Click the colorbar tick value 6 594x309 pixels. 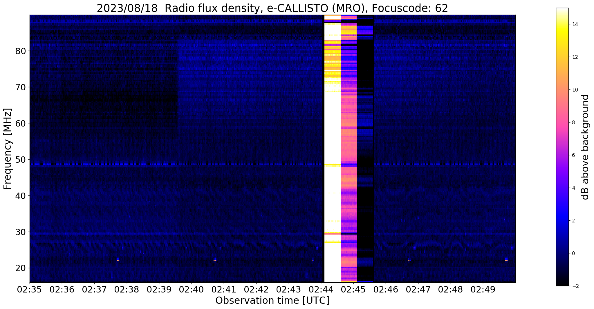(573, 155)
